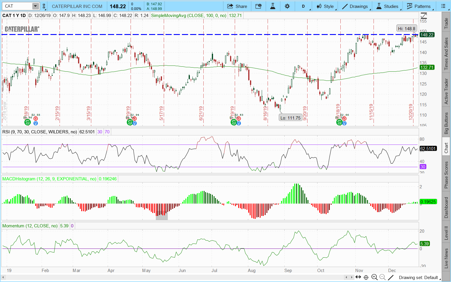This screenshot has width=451, height=282.
Task: Click the symbol link chain icon
Action: click(44, 6)
